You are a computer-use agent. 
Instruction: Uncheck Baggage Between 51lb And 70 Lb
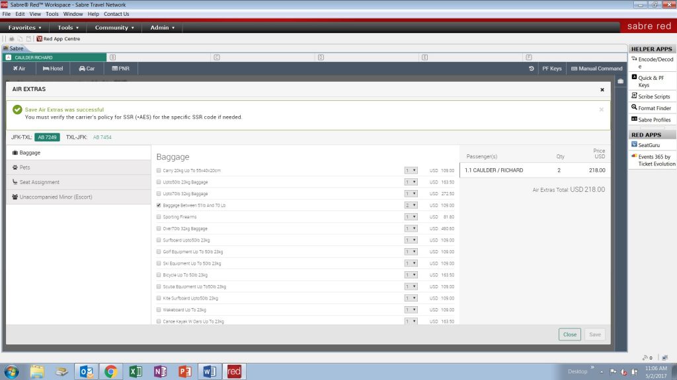pos(159,205)
